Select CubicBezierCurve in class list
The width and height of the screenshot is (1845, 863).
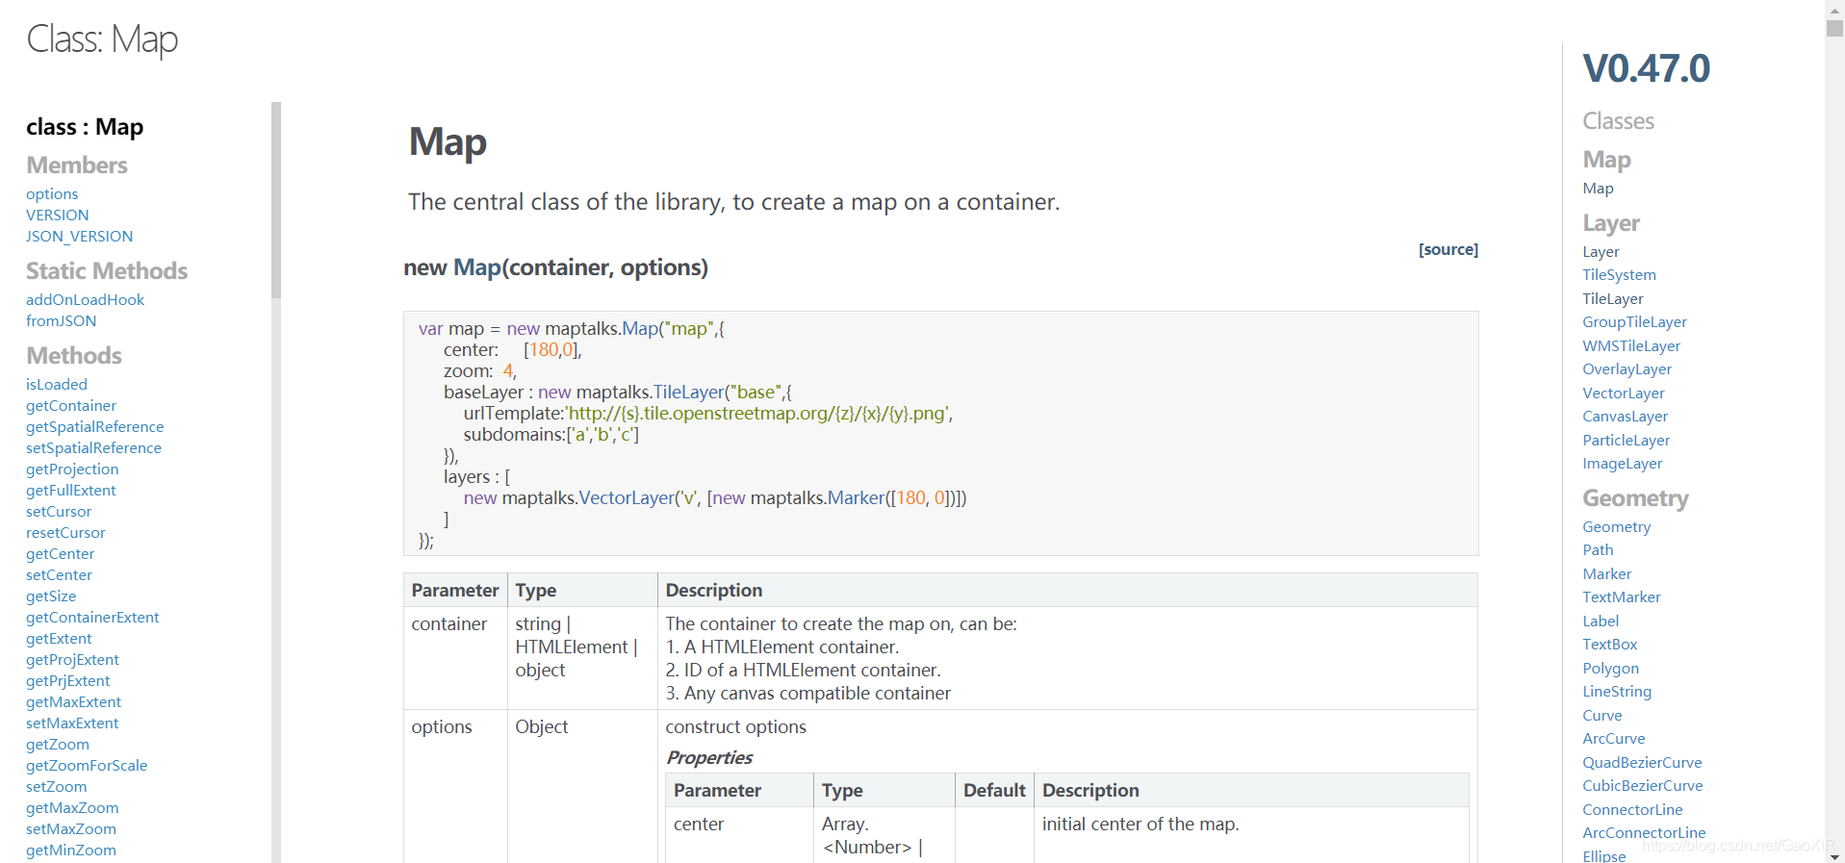(1642, 786)
